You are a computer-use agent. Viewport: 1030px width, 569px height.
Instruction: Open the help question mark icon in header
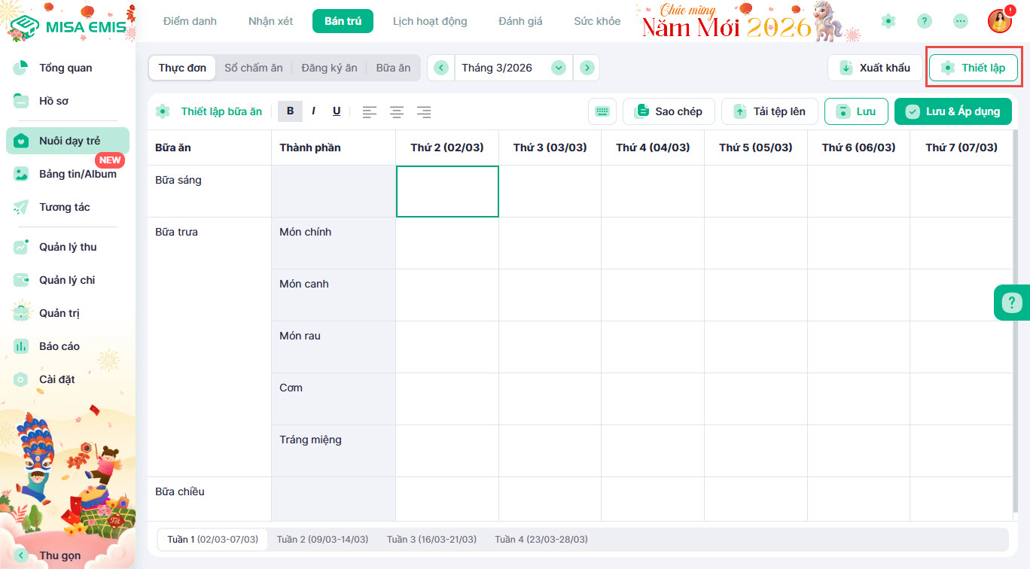[x=924, y=21]
